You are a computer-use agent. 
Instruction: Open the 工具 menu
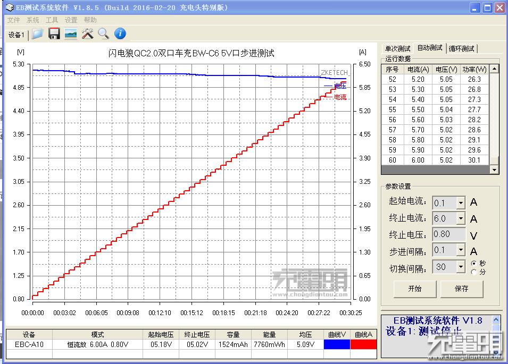(52, 20)
